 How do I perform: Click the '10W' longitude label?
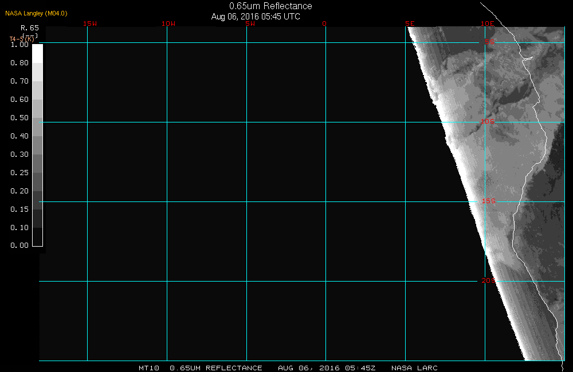(x=168, y=23)
